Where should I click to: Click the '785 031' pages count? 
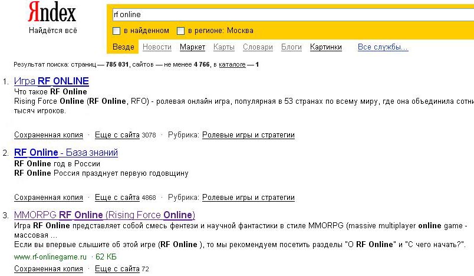pos(117,64)
